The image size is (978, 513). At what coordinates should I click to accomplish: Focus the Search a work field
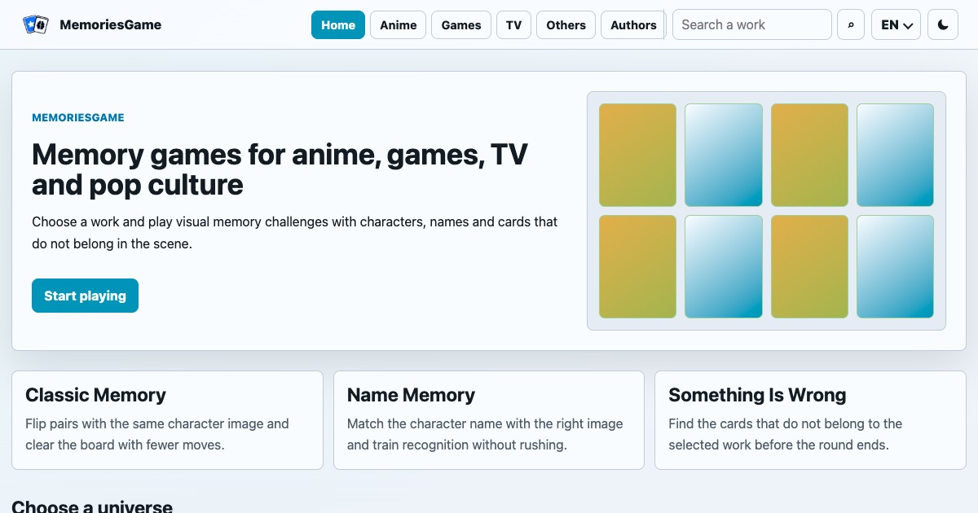click(x=751, y=24)
